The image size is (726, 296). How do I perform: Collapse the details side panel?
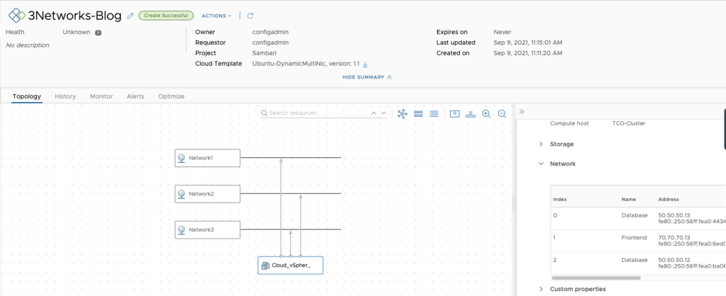[522, 112]
